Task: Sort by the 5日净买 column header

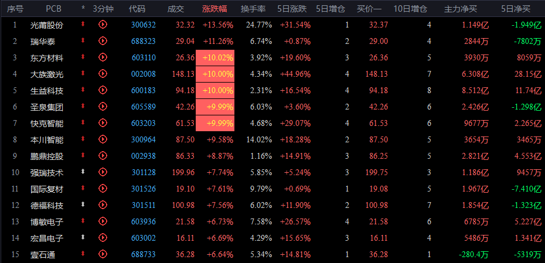Action: tap(516, 9)
